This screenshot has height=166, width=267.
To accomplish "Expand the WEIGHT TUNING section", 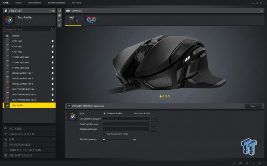I will pos(29,155).
